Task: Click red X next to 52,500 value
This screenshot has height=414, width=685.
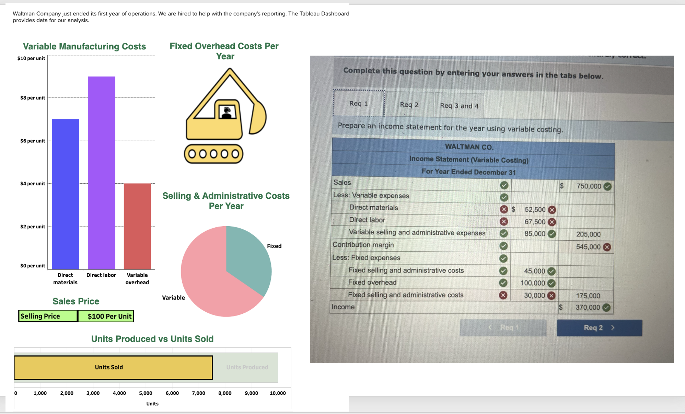Action: [x=552, y=210]
